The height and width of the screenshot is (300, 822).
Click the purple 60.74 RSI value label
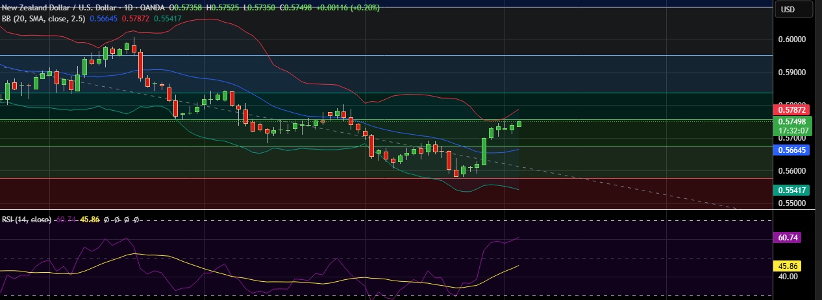[788, 238]
